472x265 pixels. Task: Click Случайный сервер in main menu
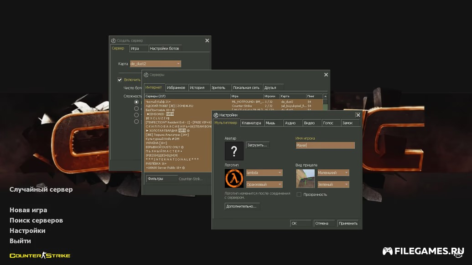[41, 189]
